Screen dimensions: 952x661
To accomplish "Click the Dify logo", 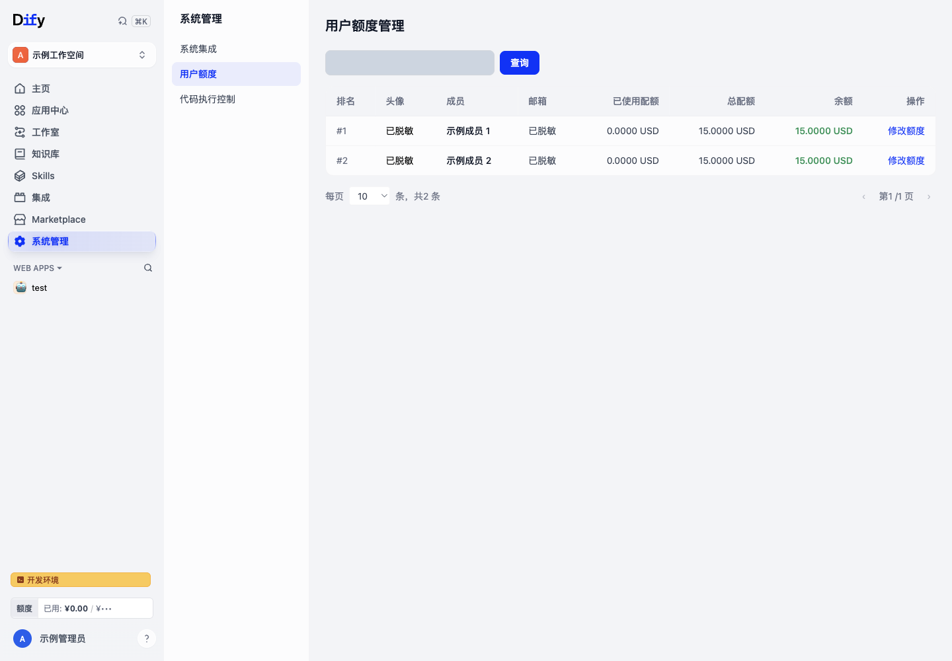I will 29,20.
